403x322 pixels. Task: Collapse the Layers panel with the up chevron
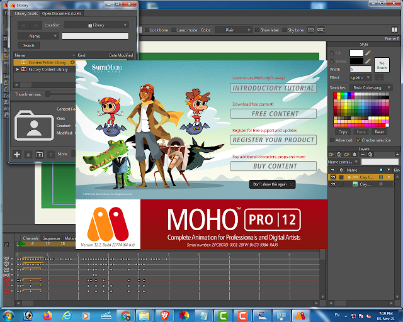pyautogui.click(x=397, y=154)
